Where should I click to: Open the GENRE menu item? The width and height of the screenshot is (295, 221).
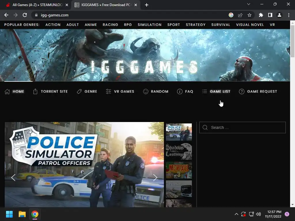point(91,92)
